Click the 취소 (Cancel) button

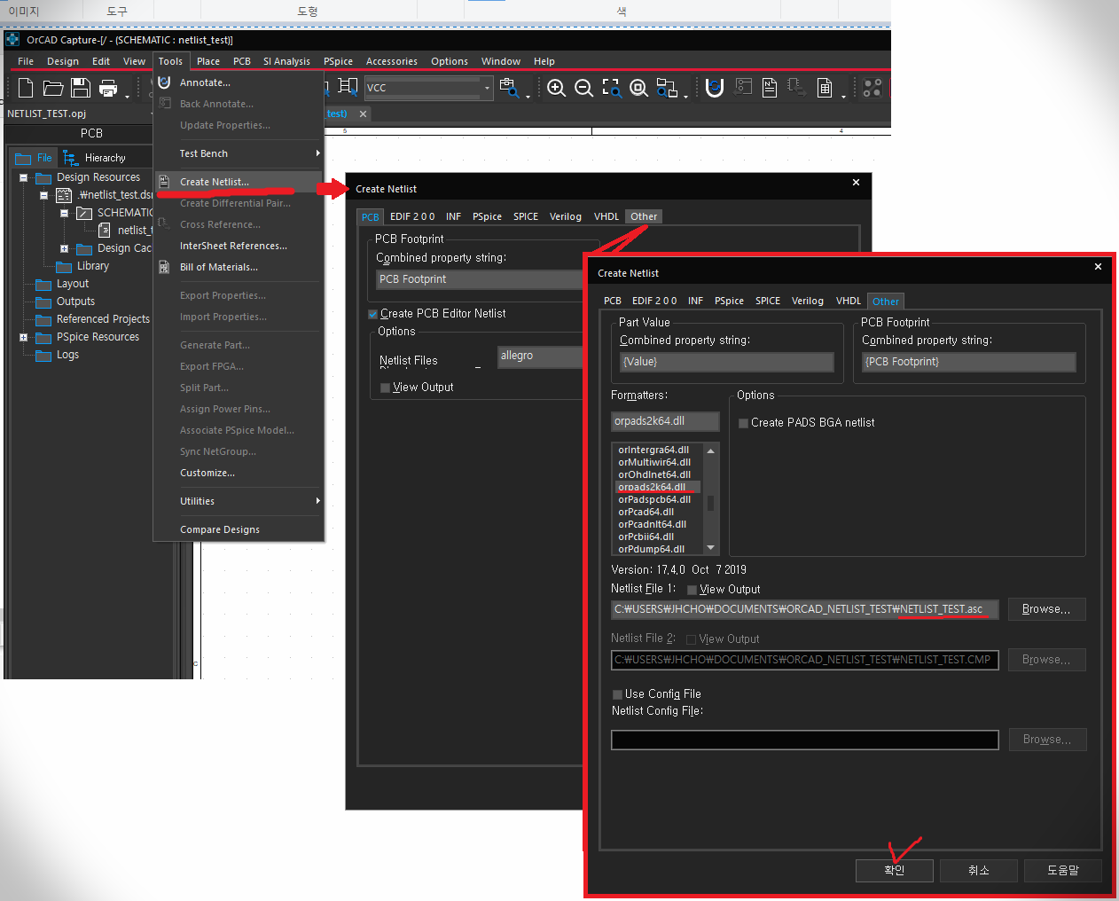tap(978, 871)
